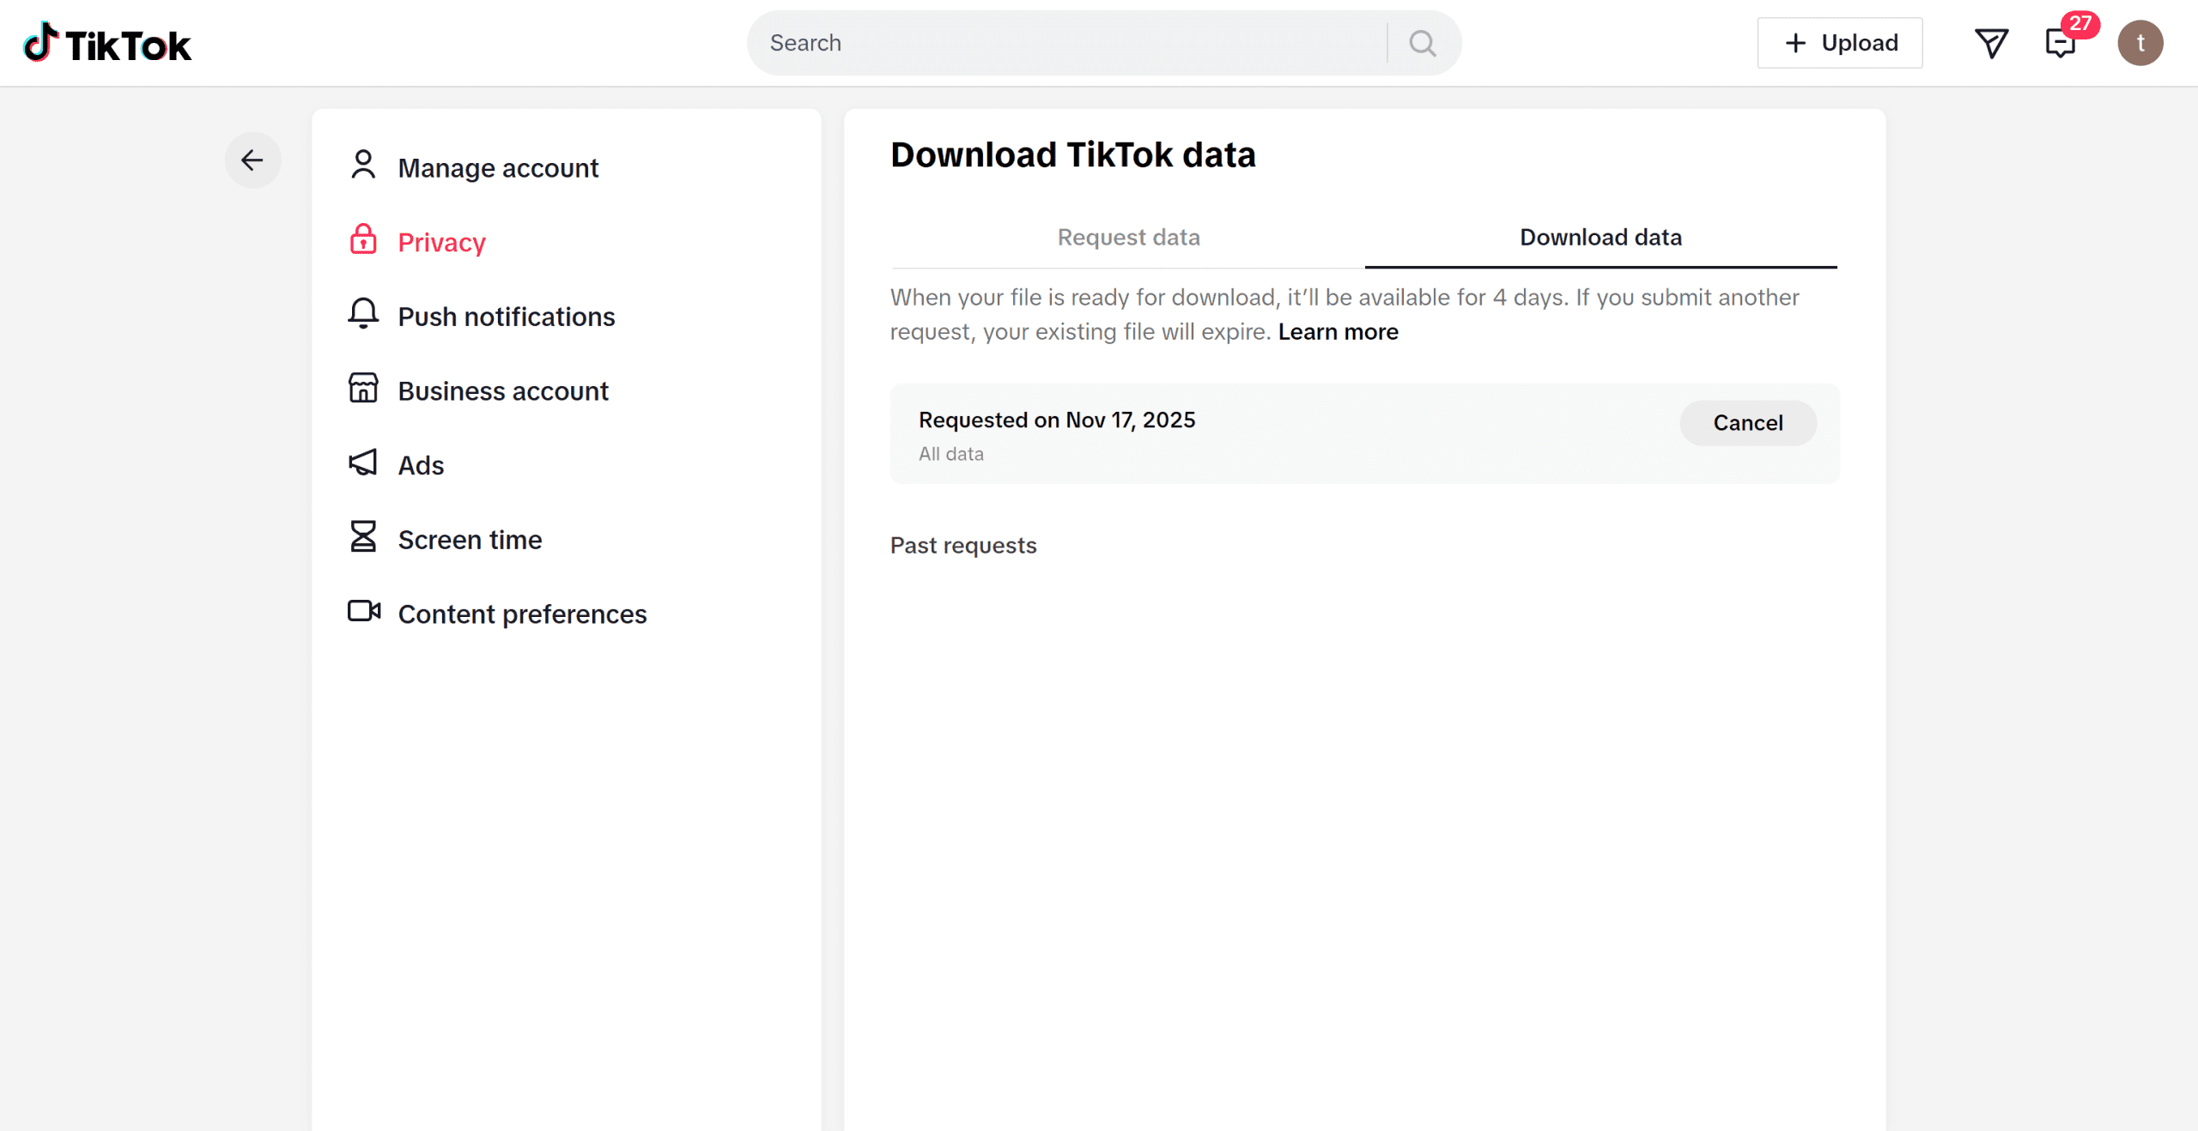This screenshot has height=1131, width=2198.
Task: Open the messages paper-plane icon
Action: [x=1991, y=43]
